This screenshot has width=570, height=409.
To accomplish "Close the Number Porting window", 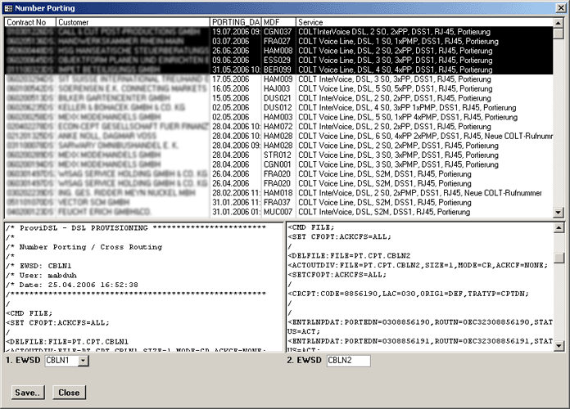I will [559, 7].
